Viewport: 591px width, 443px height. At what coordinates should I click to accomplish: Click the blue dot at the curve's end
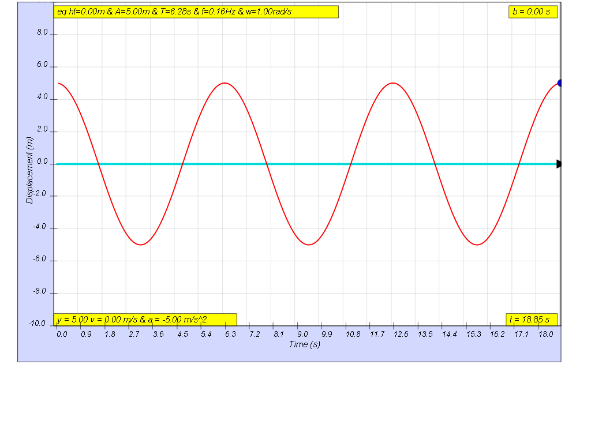(559, 83)
